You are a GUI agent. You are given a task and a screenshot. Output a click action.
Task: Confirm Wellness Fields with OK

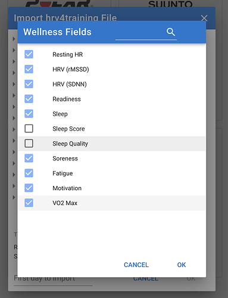[x=182, y=265]
